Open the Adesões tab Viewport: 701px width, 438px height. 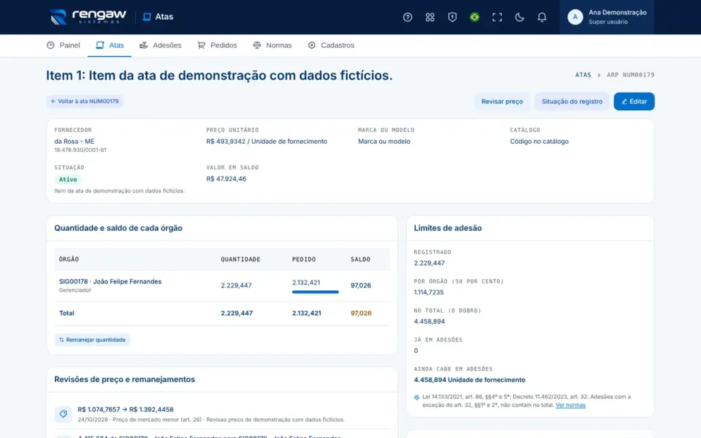[x=160, y=45]
